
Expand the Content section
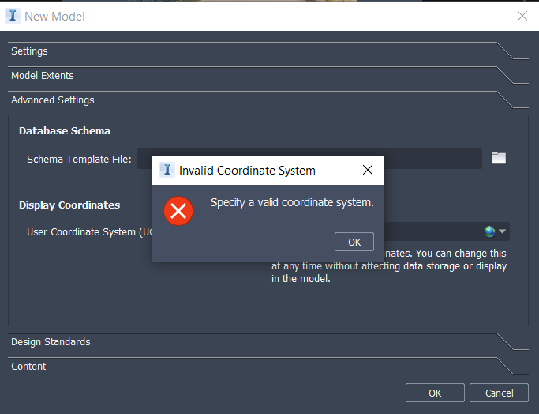28,367
